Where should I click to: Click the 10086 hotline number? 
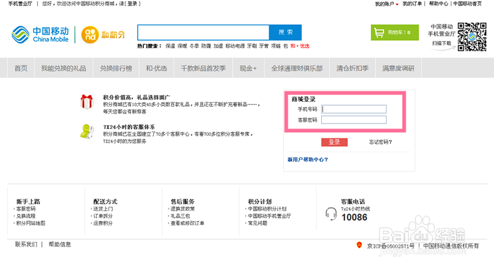tap(354, 217)
